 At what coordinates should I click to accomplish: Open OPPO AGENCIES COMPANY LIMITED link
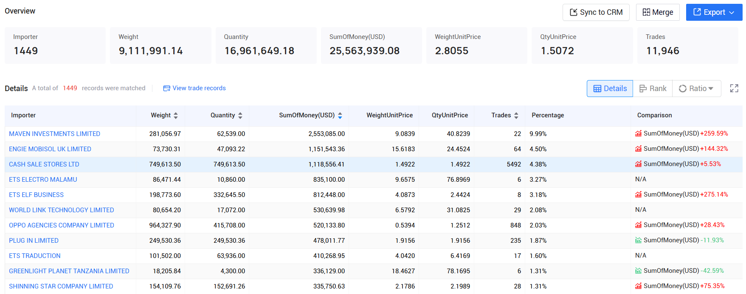(62, 225)
